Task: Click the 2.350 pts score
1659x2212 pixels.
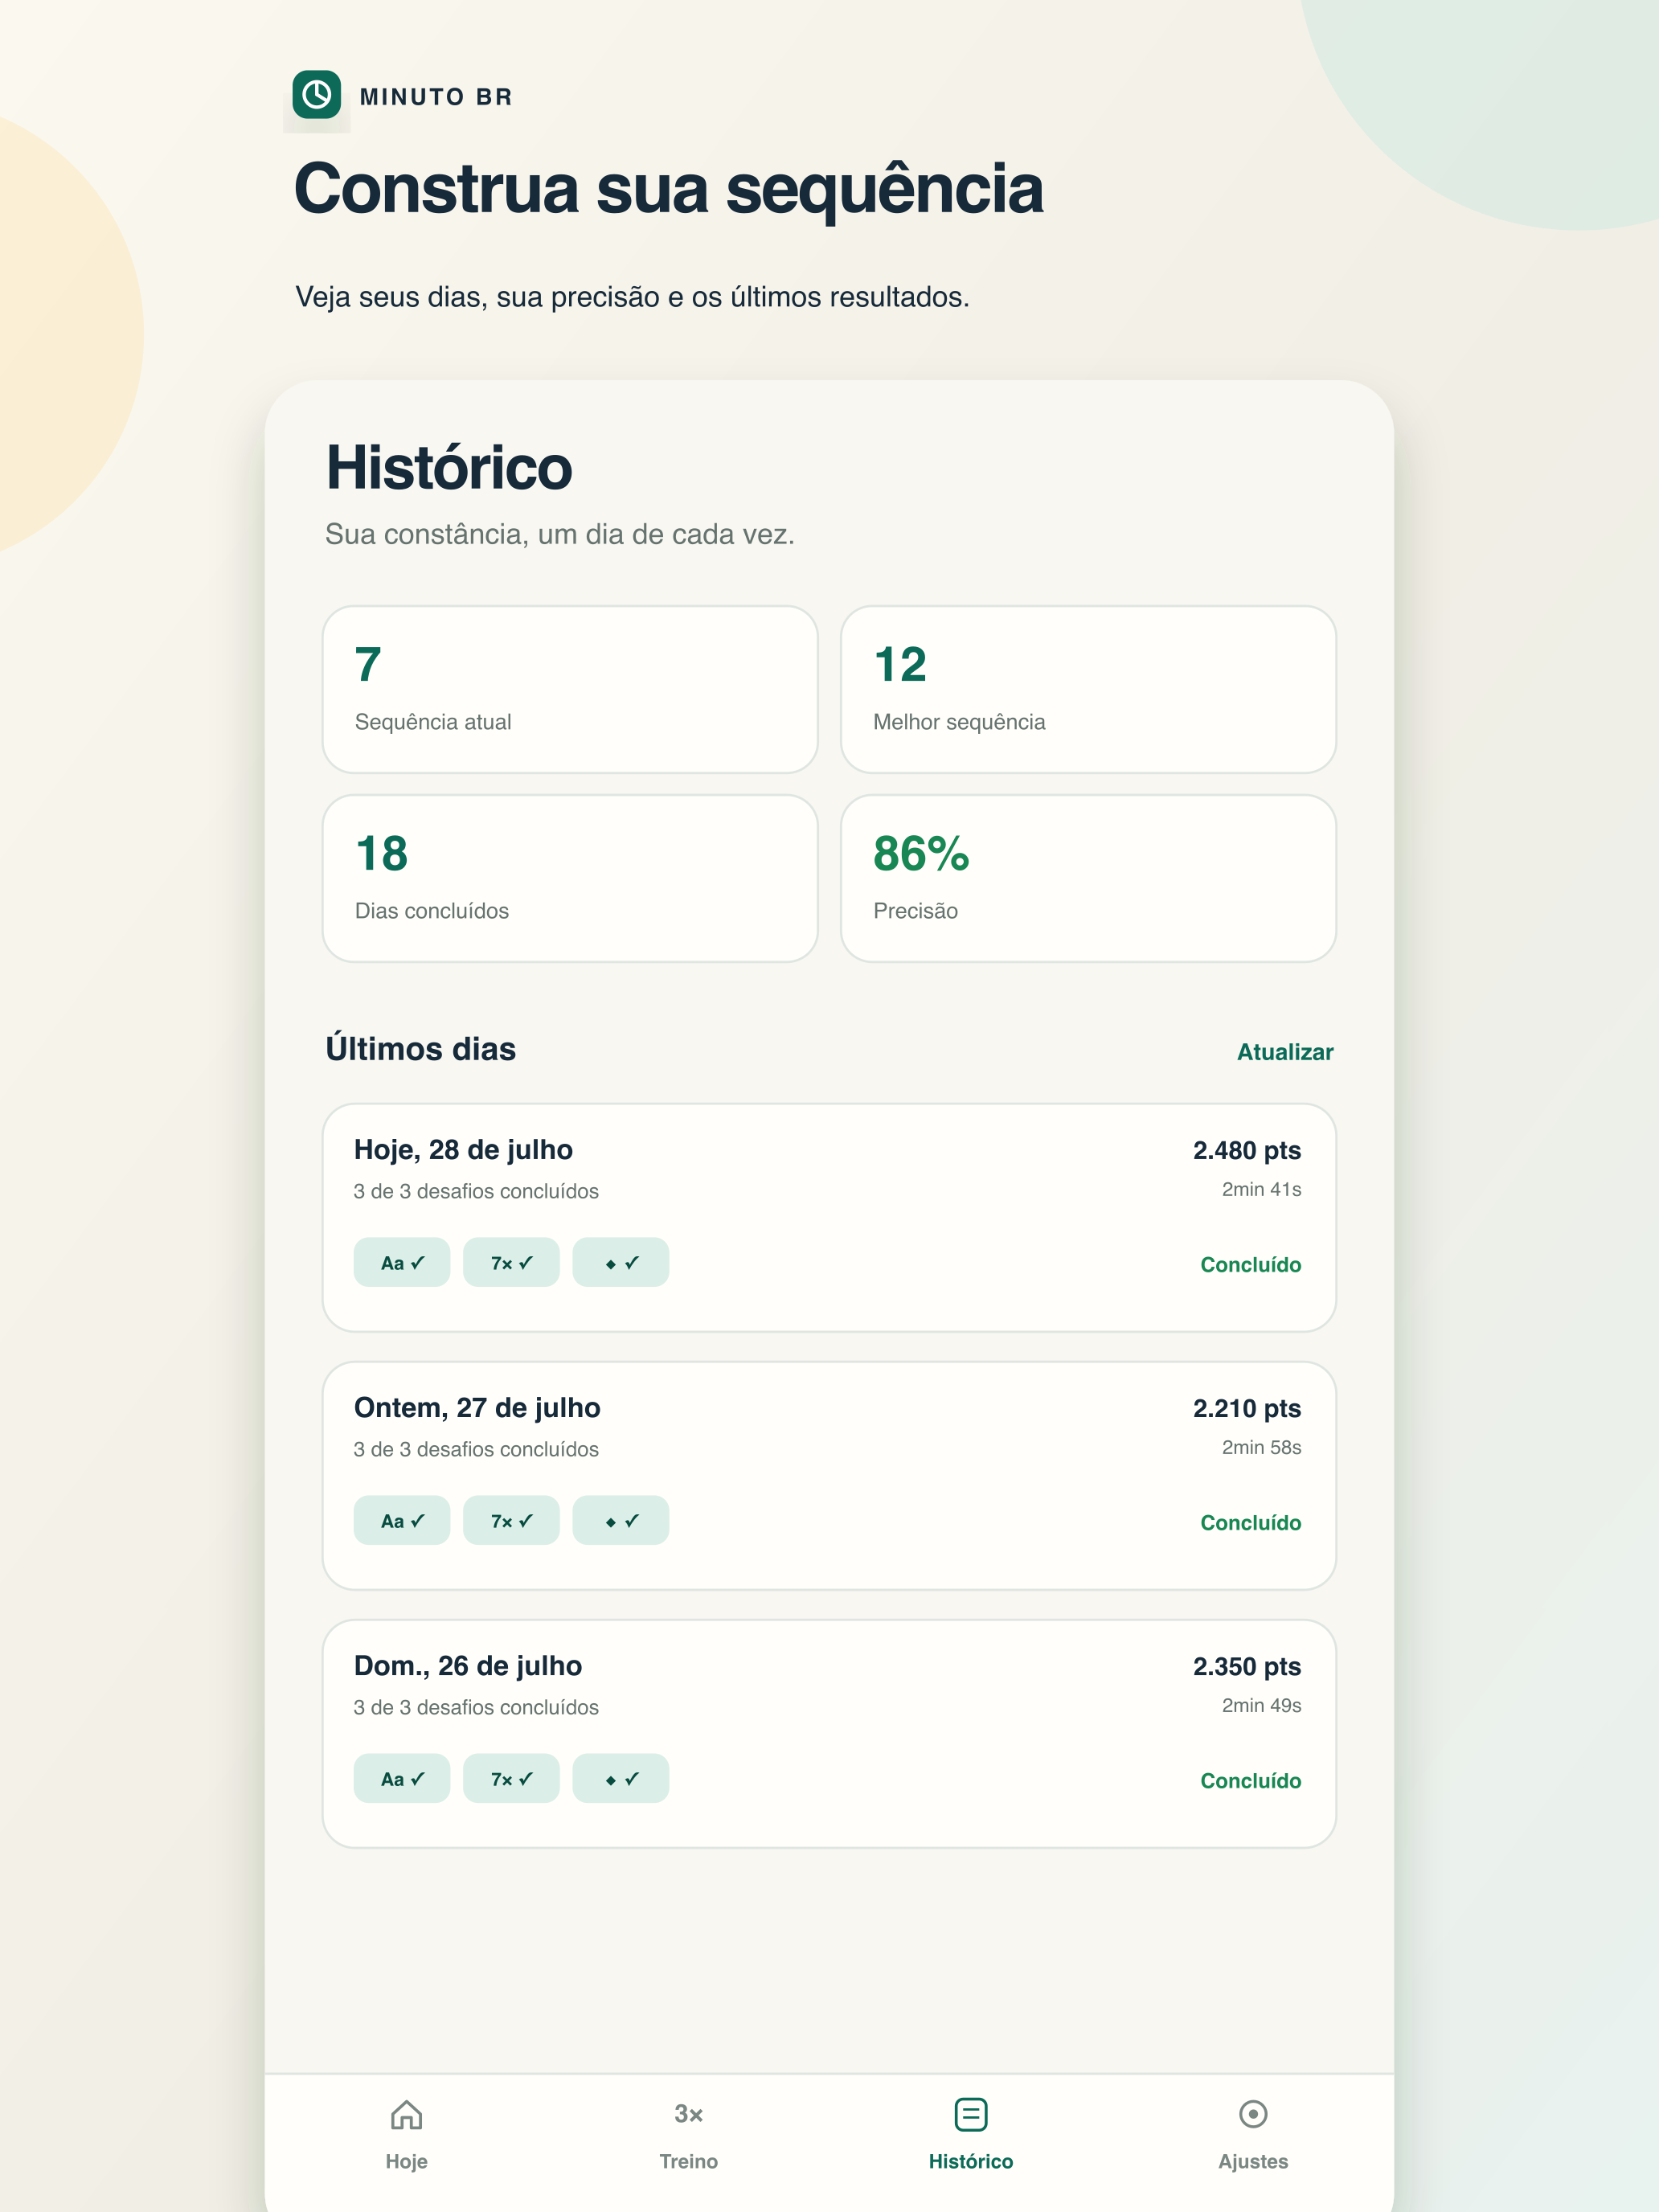Action: 1247,1666
